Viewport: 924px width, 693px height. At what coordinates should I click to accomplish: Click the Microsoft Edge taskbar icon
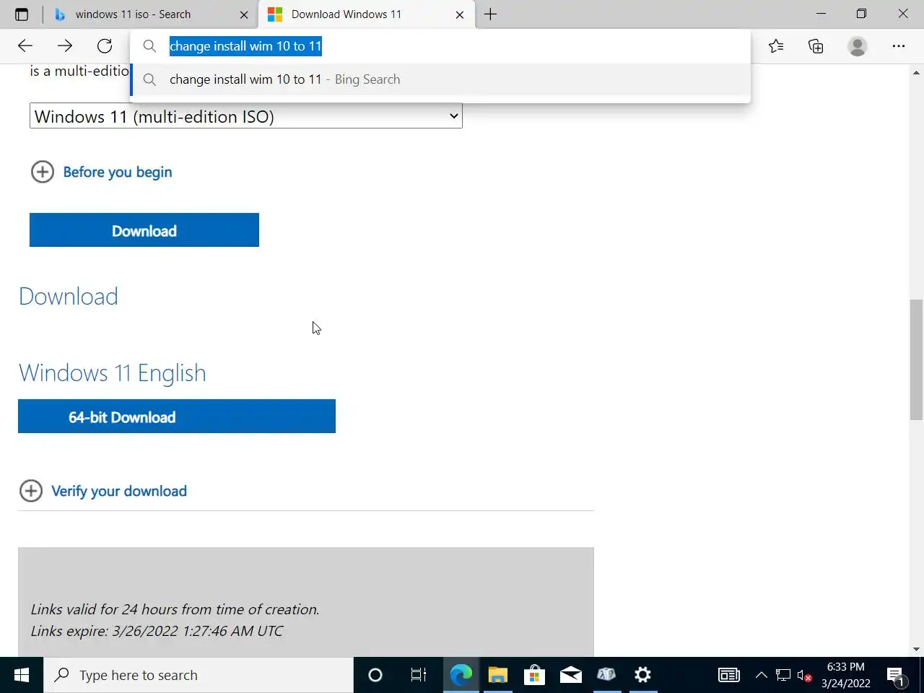461,675
